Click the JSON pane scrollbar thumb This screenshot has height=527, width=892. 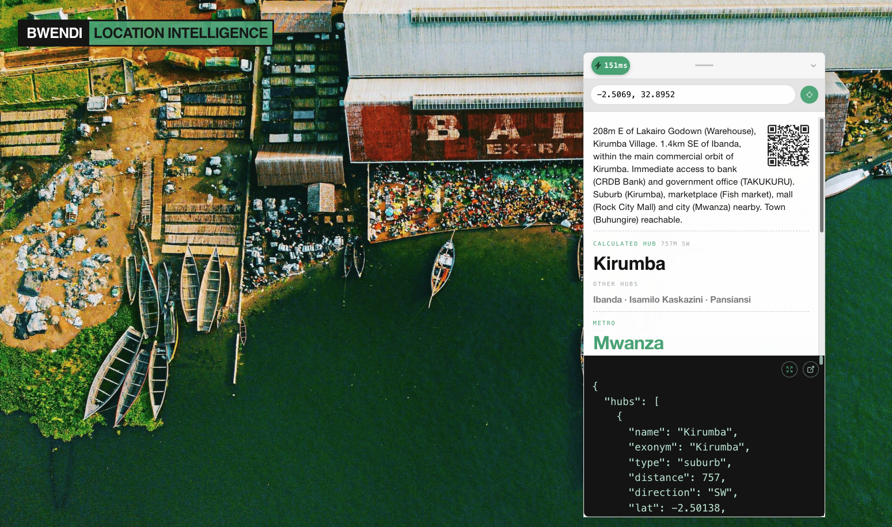click(x=821, y=360)
